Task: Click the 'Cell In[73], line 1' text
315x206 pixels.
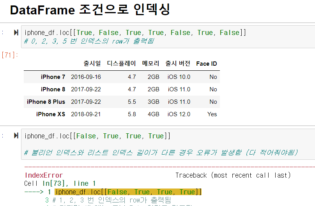Action: [60, 183]
